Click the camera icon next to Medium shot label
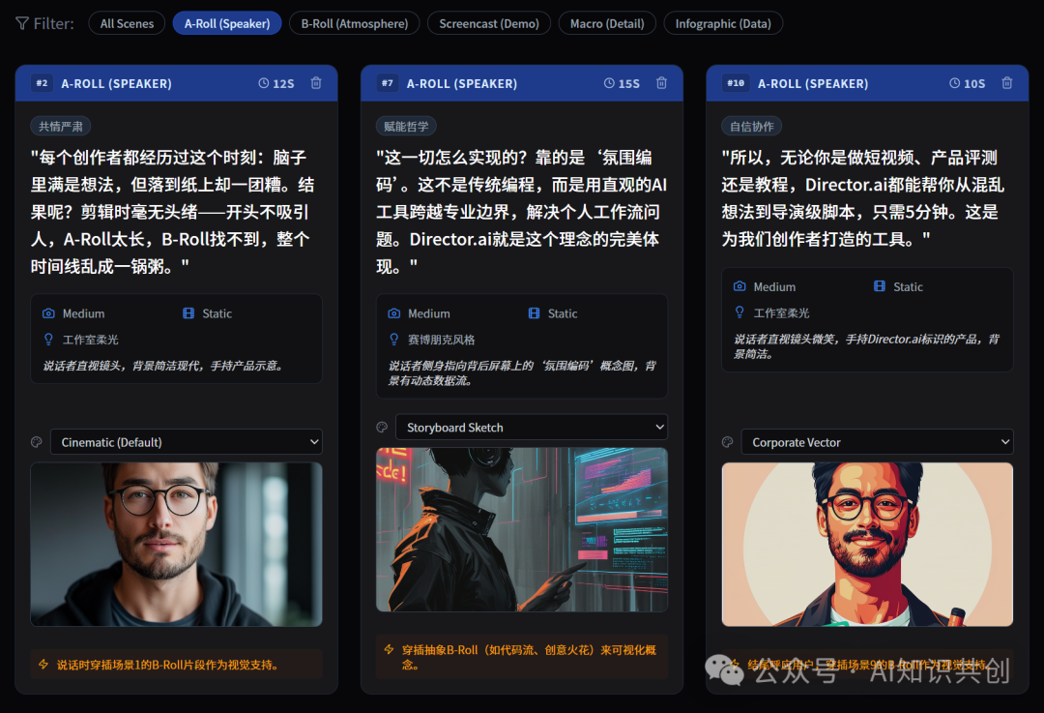The width and height of the screenshot is (1044, 713). pos(49,313)
